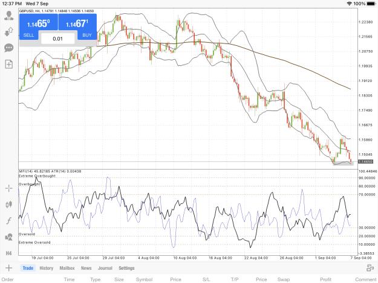
Task: Open the chat messages icon
Action: pos(9,48)
